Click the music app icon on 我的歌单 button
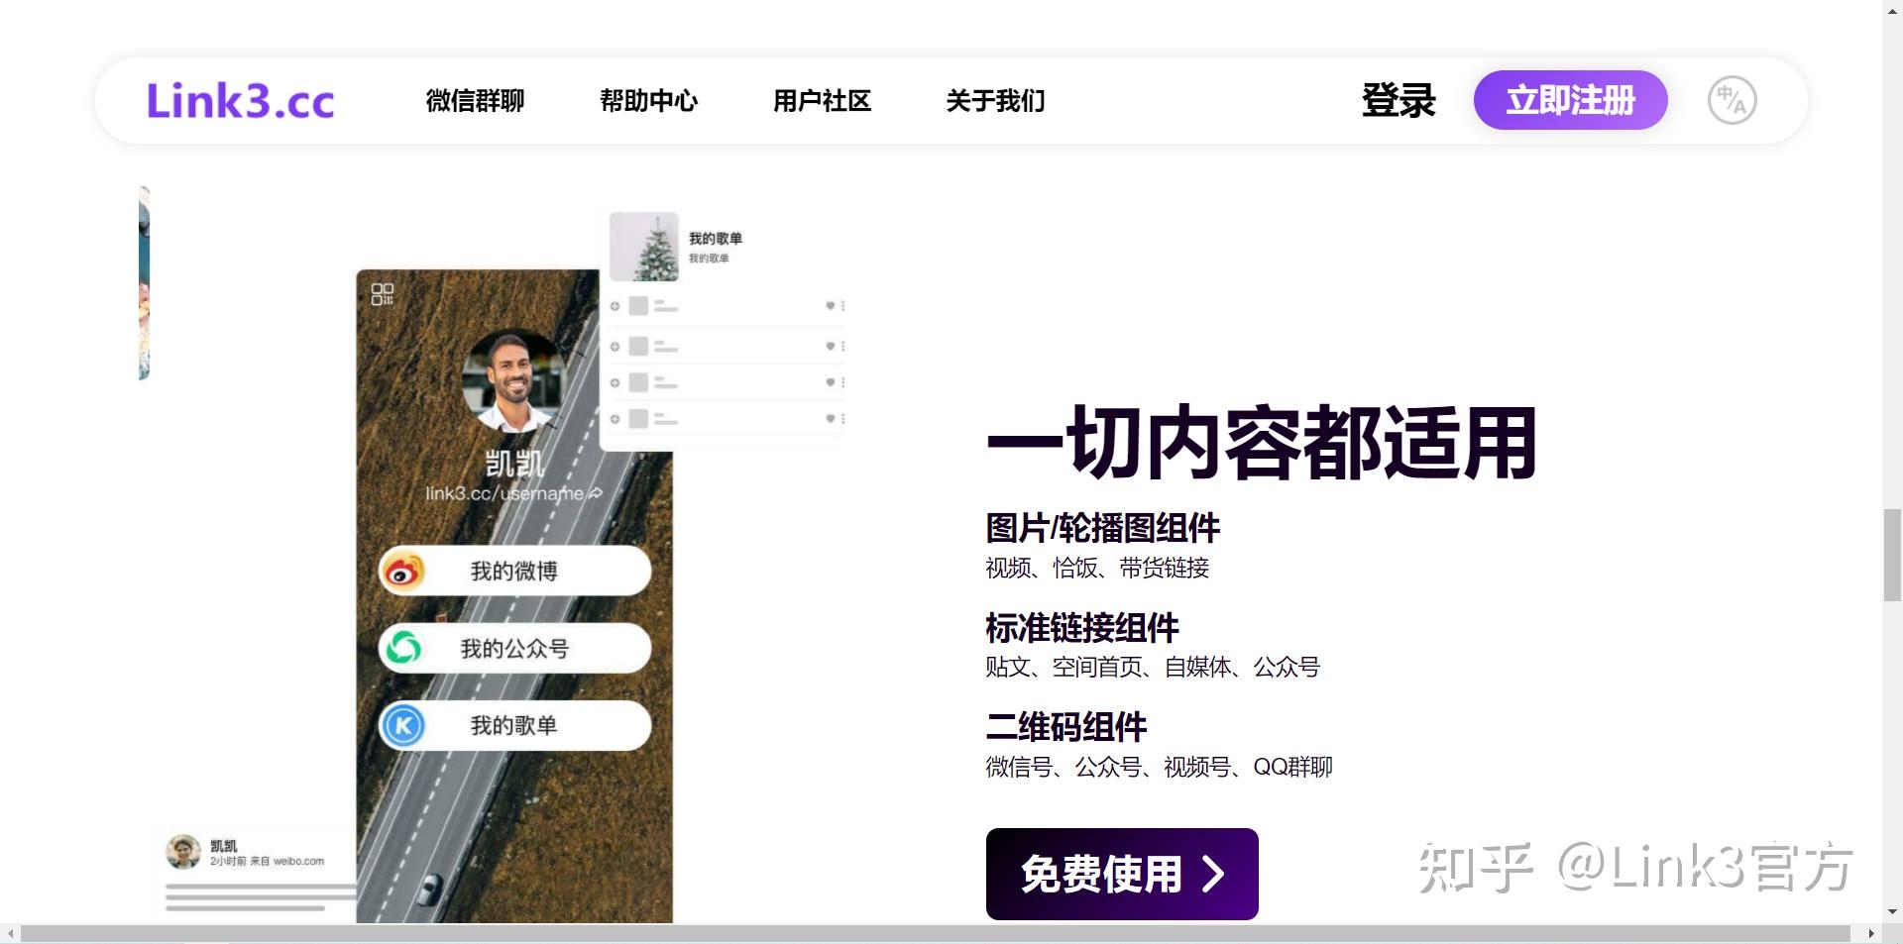1903x944 pixels. 402,724
